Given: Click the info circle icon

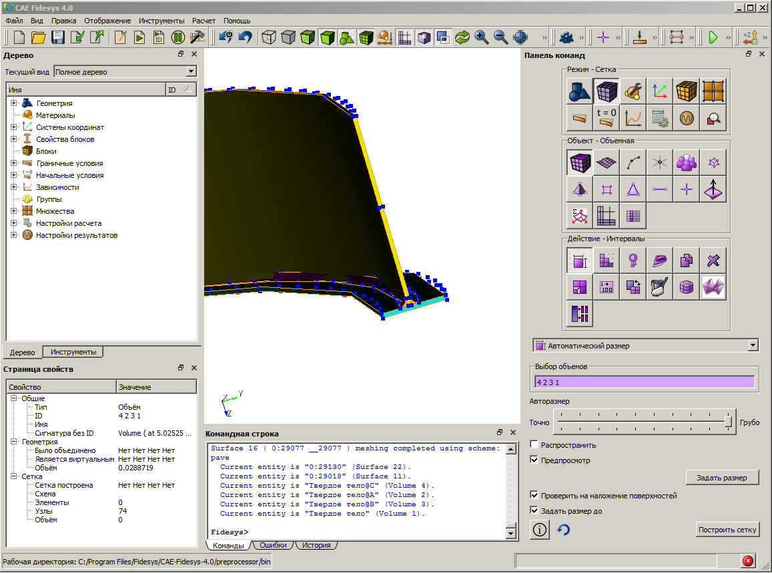Looking at the screenshot, I should [x=540, y=530].
